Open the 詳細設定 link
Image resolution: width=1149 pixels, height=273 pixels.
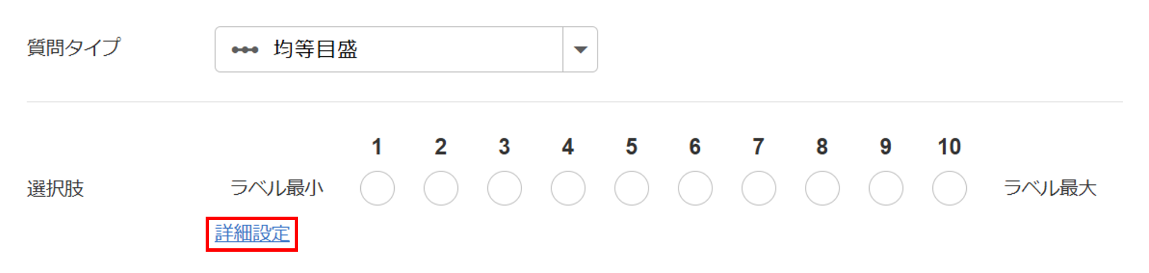click(252, 233)
